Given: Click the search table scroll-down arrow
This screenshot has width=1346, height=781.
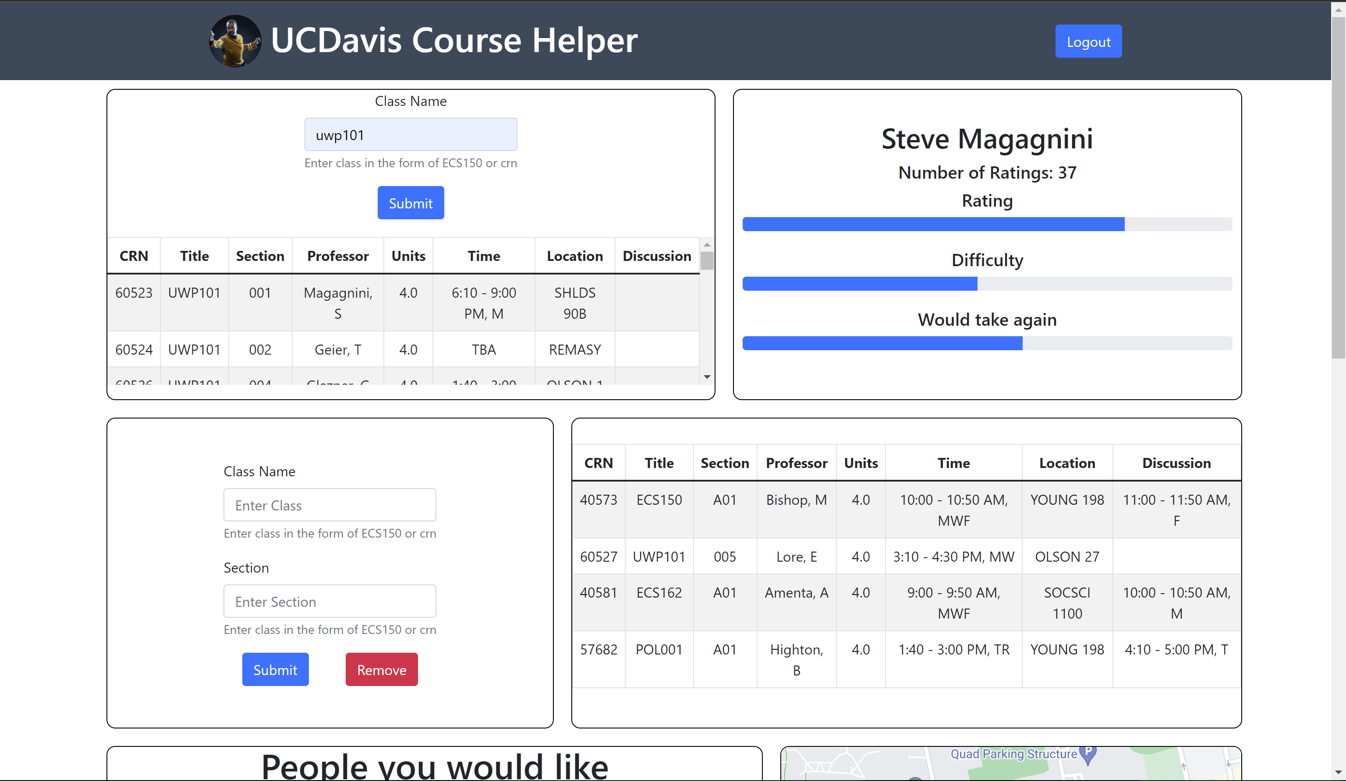Looking at the screenshot, I should [707, 377].
